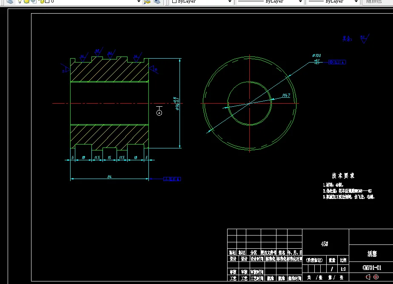The width and height of the screenshot is (393, 284).
Task: Select drawing number GM01-01
Action: pos(372,268)
